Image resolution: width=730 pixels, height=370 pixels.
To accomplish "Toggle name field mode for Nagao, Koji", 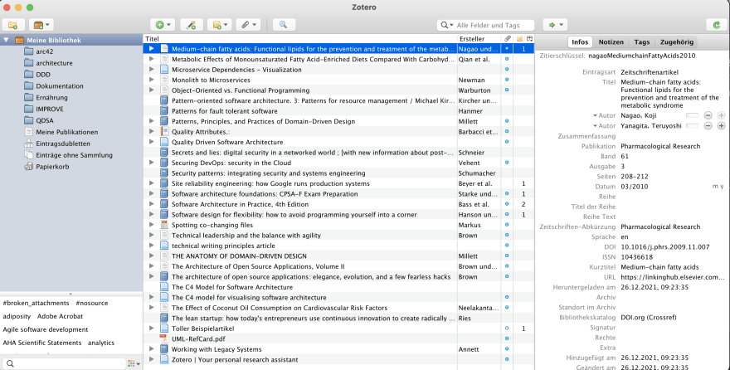I will coord(693,115).
